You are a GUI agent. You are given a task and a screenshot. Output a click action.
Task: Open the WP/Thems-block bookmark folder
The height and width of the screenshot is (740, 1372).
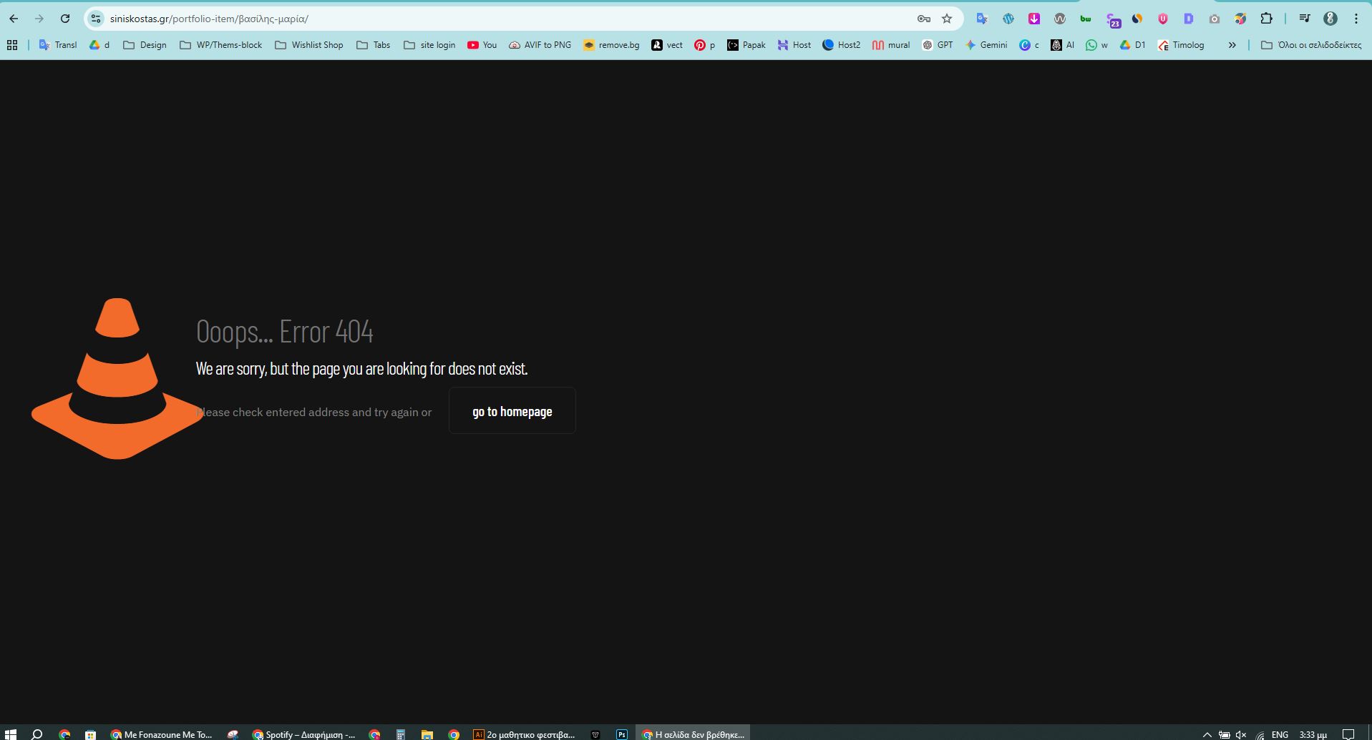pos(221,45)
